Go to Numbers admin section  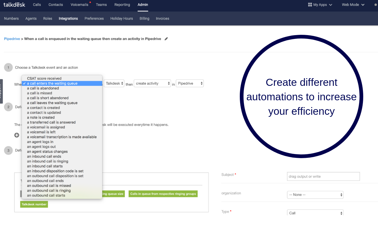tap(11, 18)
